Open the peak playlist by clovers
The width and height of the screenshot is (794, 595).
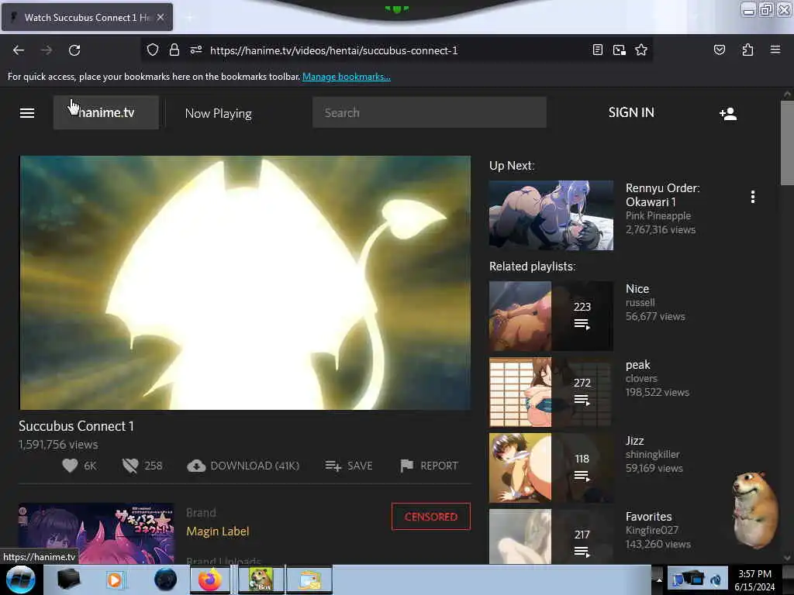pyautogui.click(x=638, y=364)
